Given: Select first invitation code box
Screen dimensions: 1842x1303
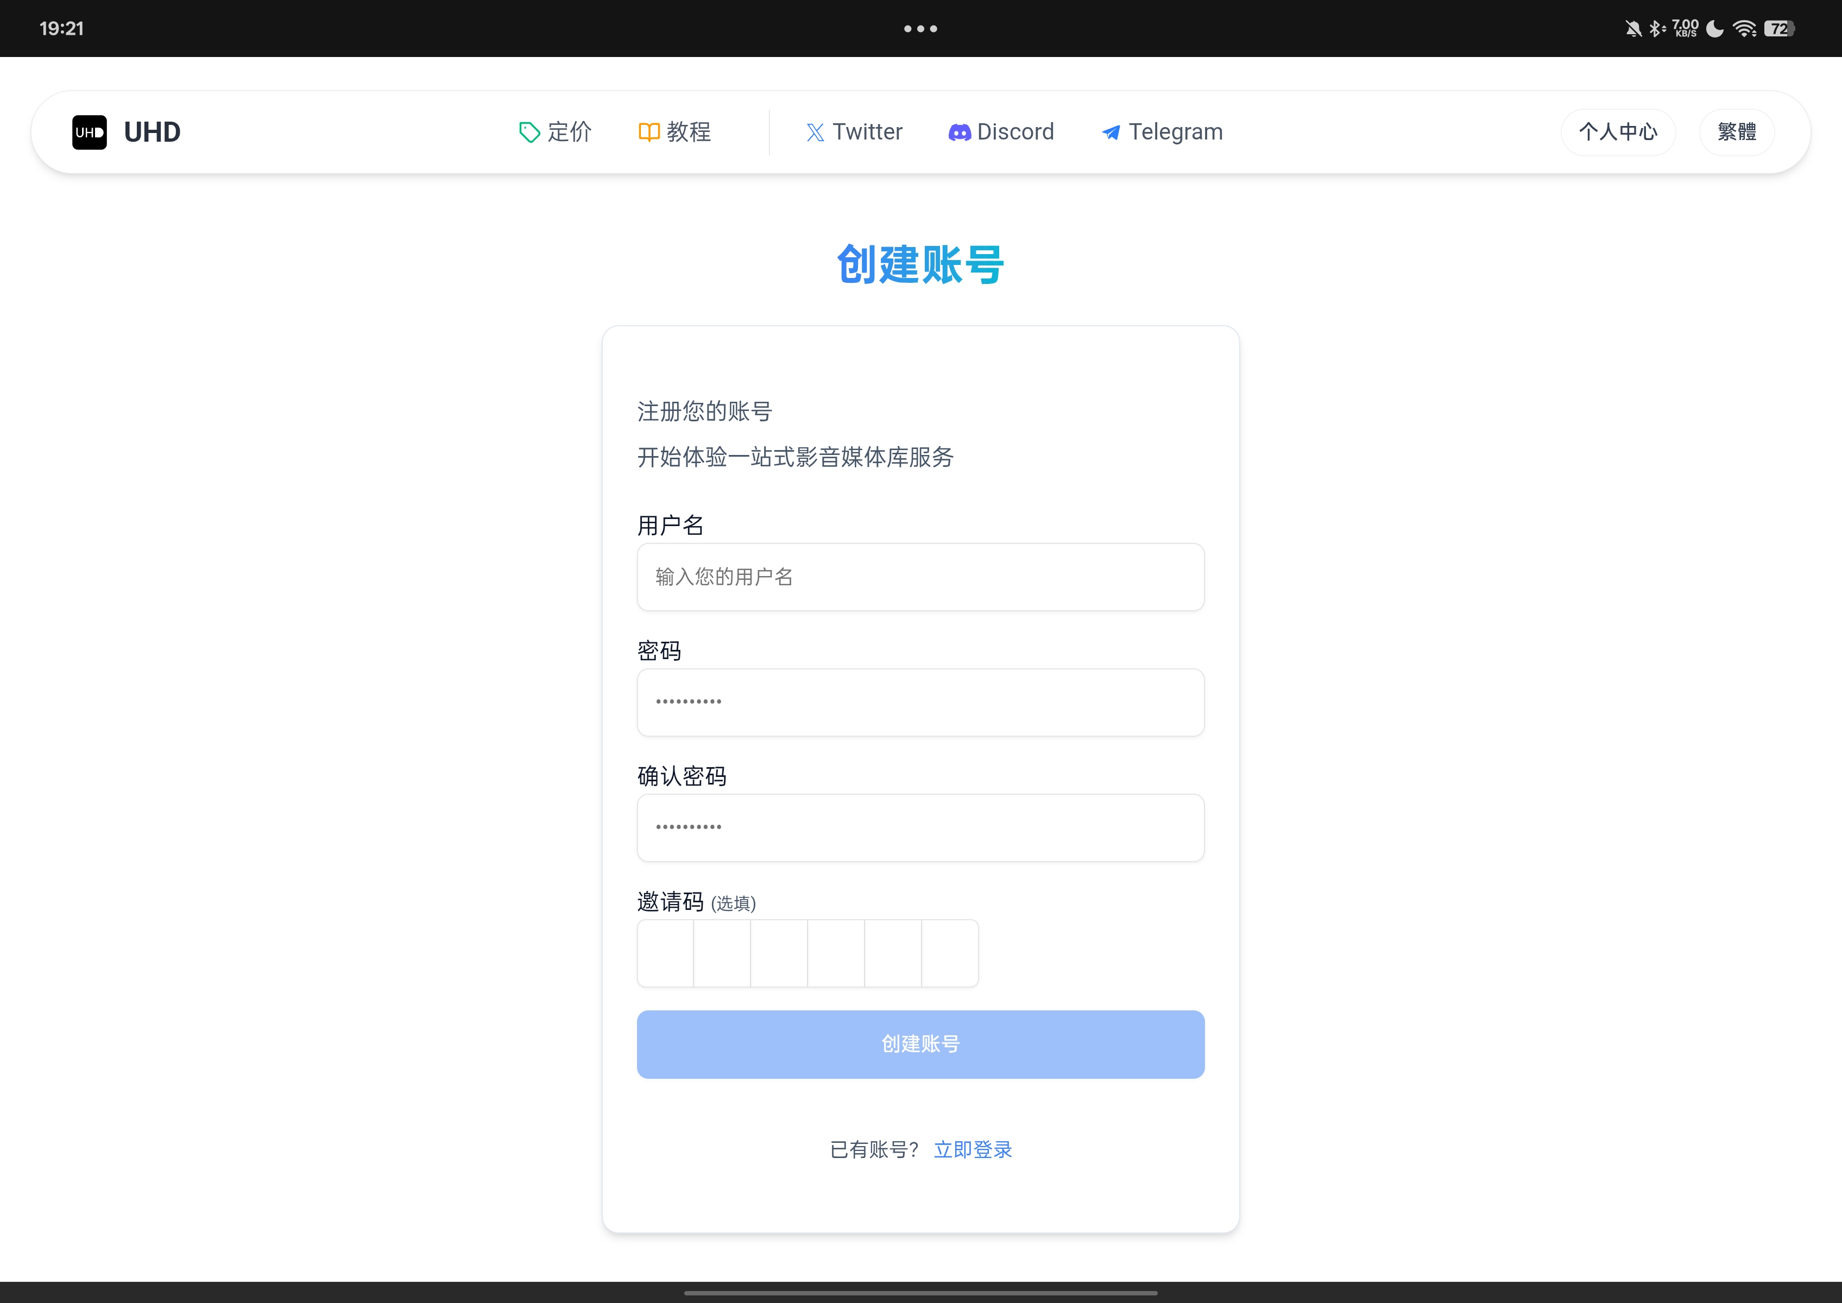Looking at the screenshot, I should pos(665,953).
